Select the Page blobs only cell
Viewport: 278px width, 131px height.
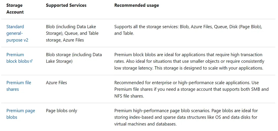tap(61, 111)
